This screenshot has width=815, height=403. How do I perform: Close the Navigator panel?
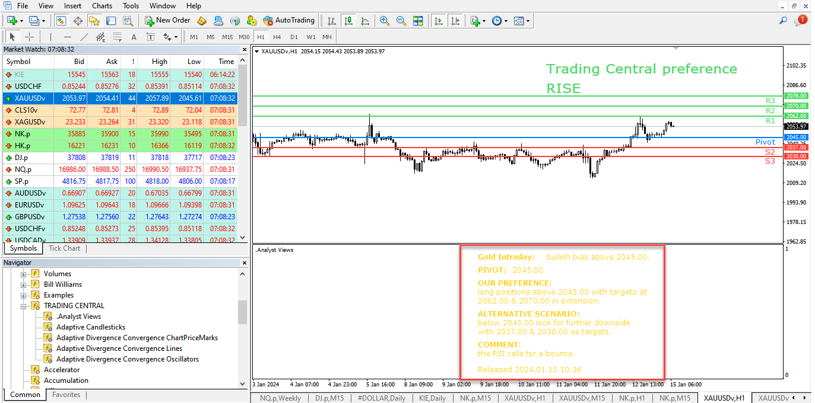[x=244, y=263]
